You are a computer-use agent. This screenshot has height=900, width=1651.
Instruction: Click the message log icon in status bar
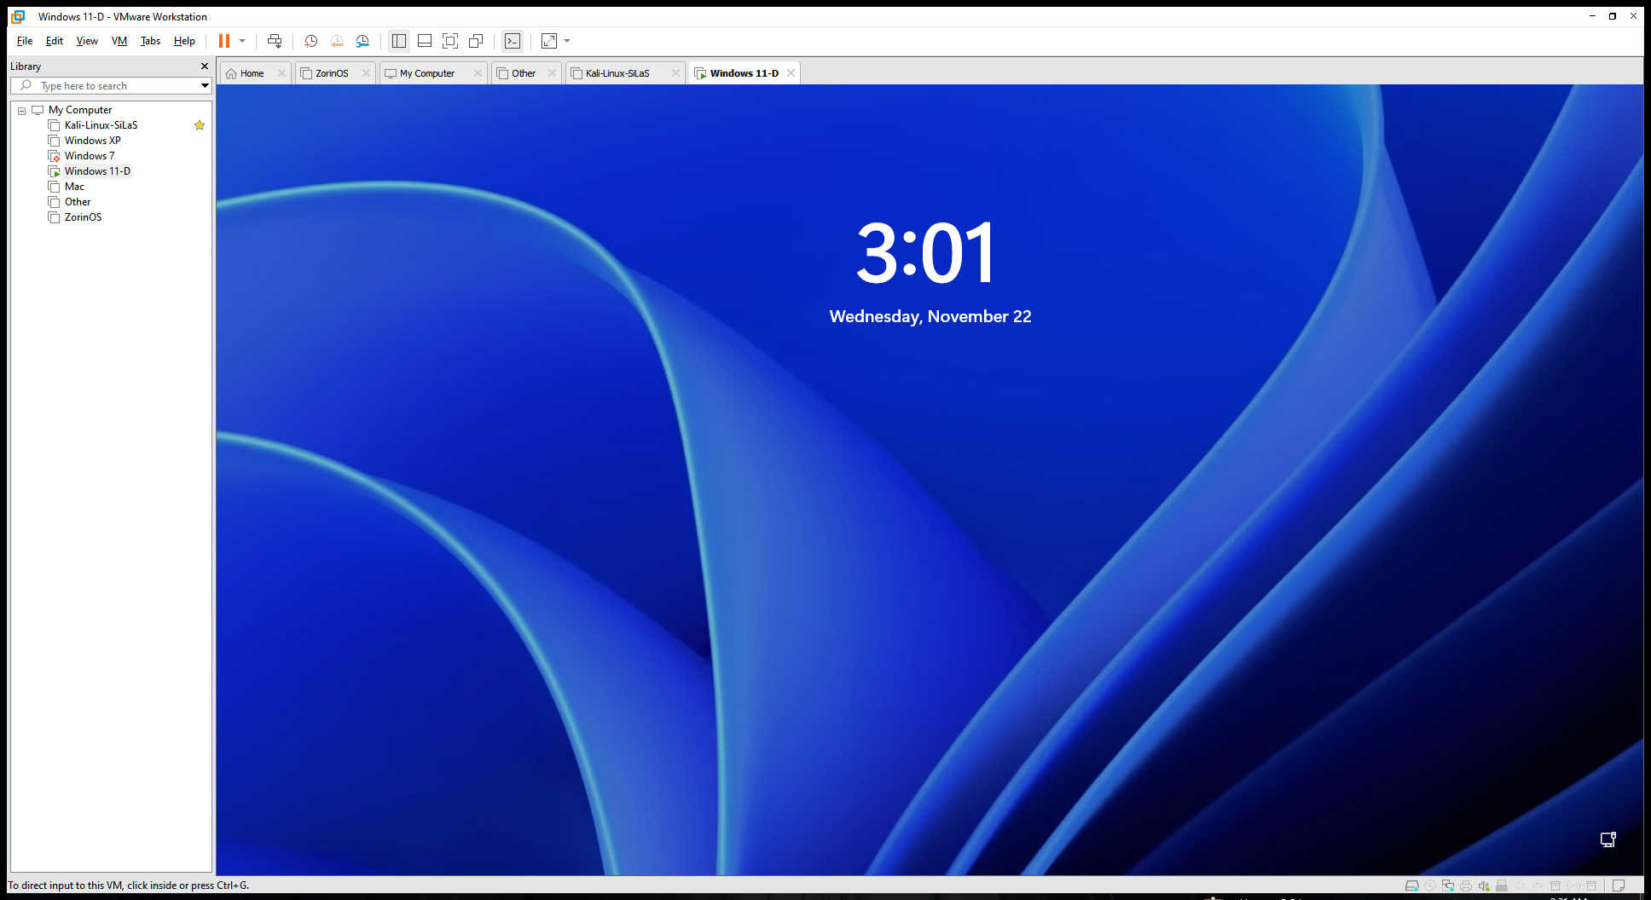[1619, 886]
